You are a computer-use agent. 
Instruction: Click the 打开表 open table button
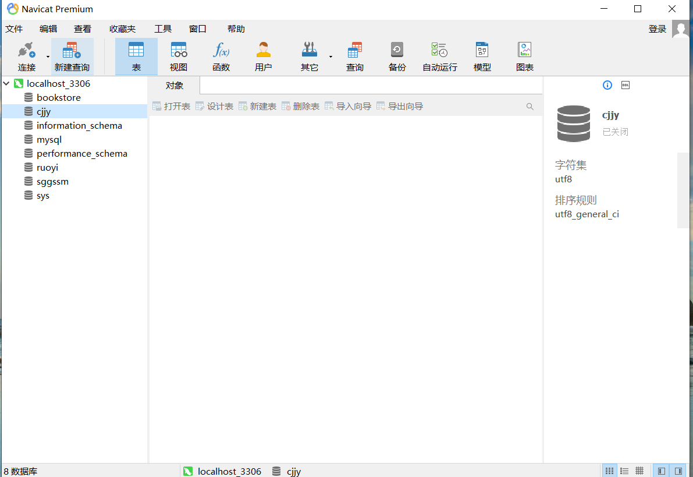(172, 106)
